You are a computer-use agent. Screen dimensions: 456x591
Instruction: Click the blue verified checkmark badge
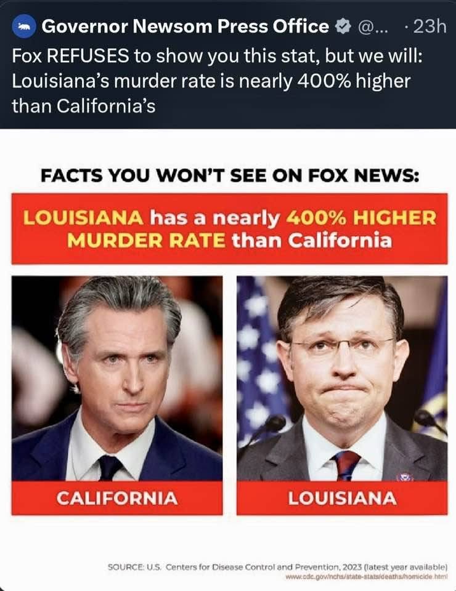pyautogui.click(x=343, y=27)
